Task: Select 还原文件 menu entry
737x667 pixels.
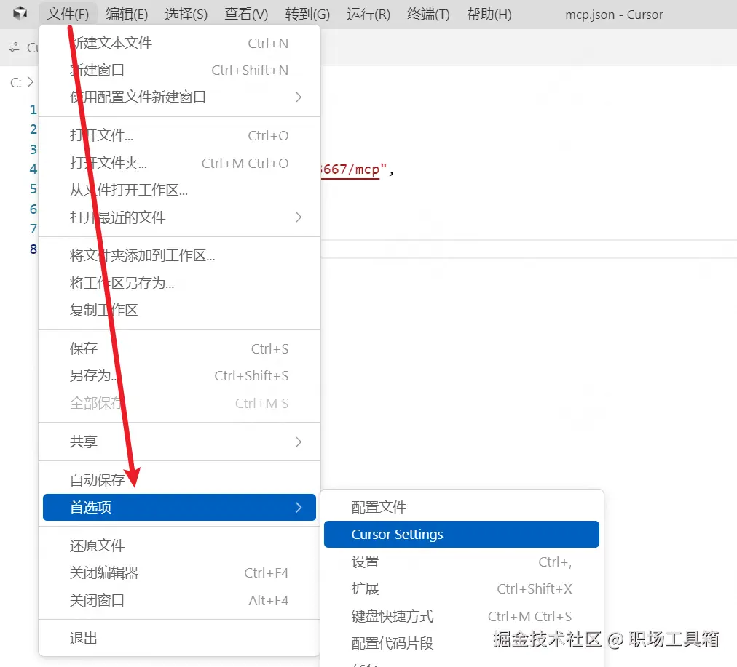Action: pos(179,546)
